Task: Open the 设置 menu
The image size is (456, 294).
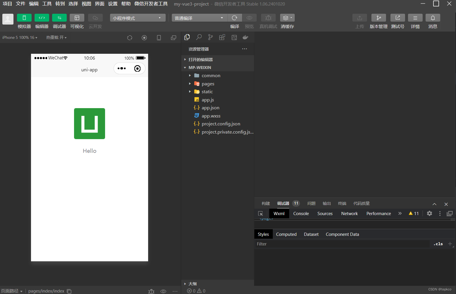Action: pos(113,4)
